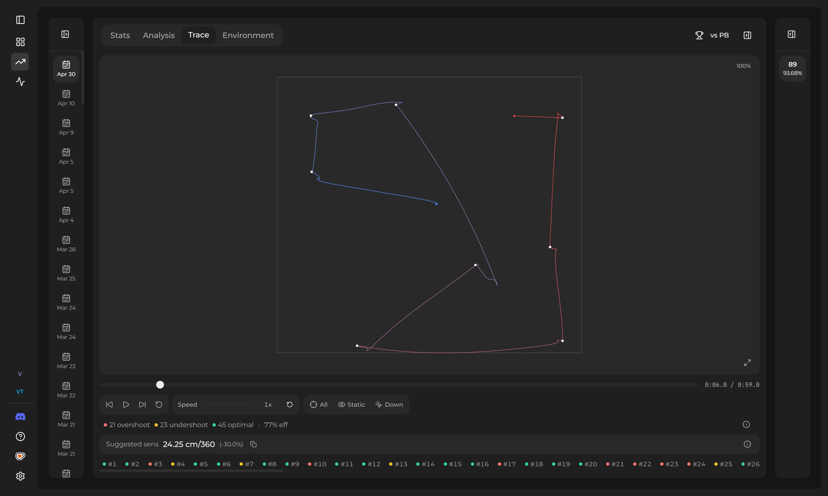Jump to shot #20 marker
This screenshot has width=828, height=496.
click(x=588, y=464)
